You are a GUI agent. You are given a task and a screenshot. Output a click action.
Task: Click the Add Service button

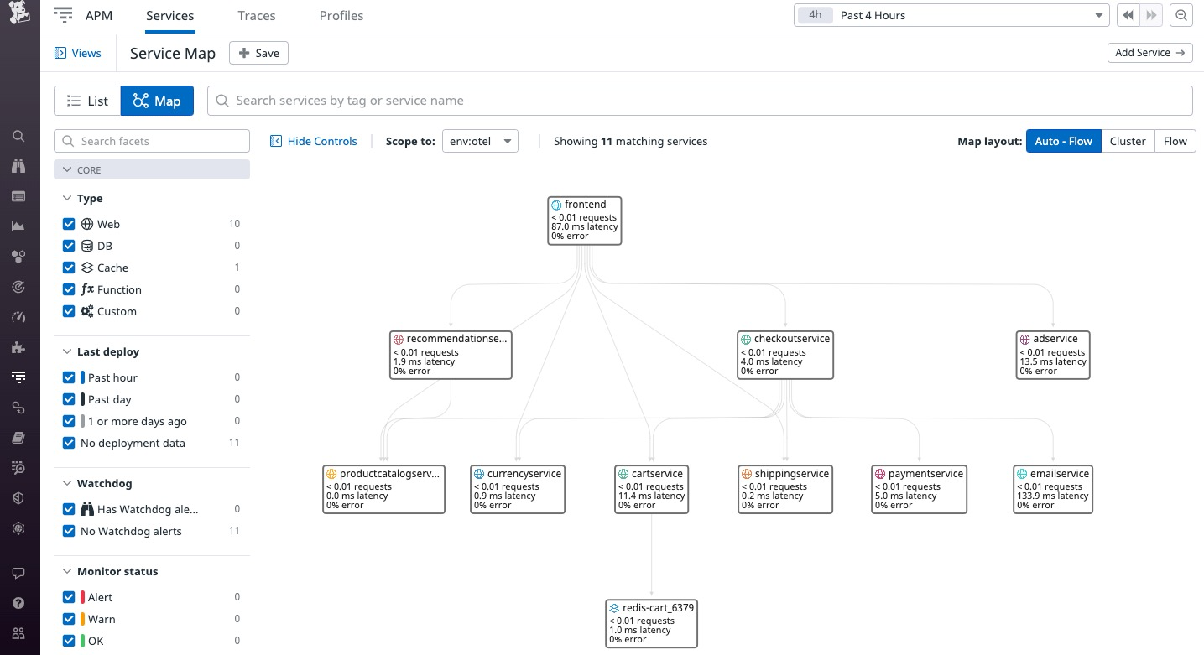1149,53
